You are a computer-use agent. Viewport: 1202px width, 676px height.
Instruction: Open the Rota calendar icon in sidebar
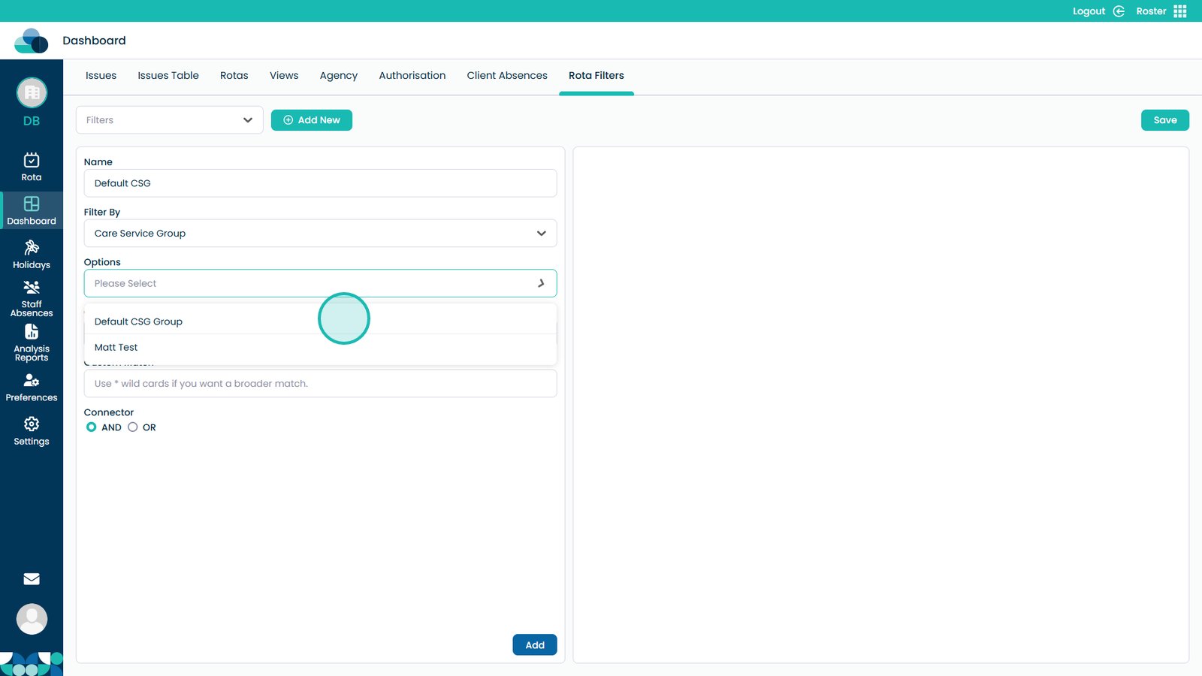(32, 160)
